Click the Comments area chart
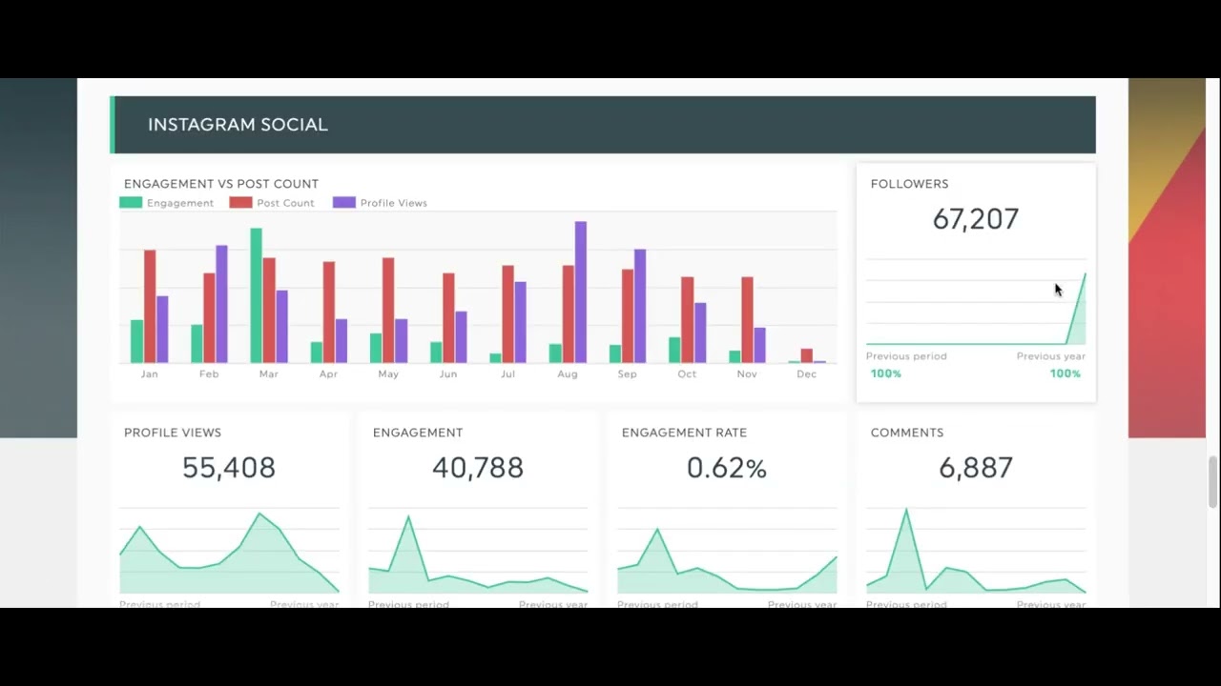 tap(976, 552)
